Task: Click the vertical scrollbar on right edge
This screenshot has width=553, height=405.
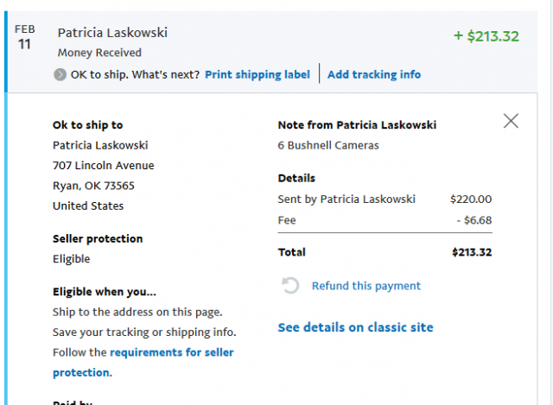Action: point(550,202)
